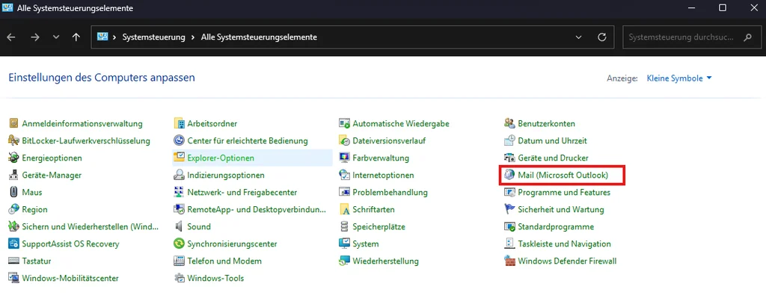Image resolution: width=766 pixels, height=301 pixels.
Task: Open the Programme und Features link
Action: pos(563,192)
